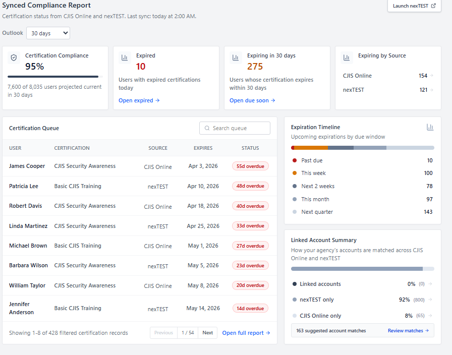
Task: Click the 163 suggested account matches text
Action: [331, 330]
